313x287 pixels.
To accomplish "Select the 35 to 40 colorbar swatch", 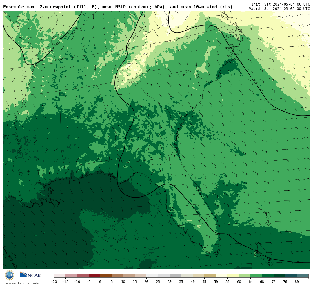I will pyautogui.click(x=187, y=276).
